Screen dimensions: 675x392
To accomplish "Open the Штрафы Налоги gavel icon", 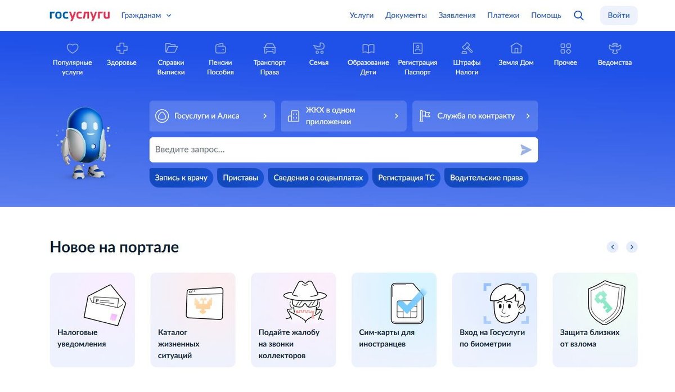I will (x=467, y=48).
